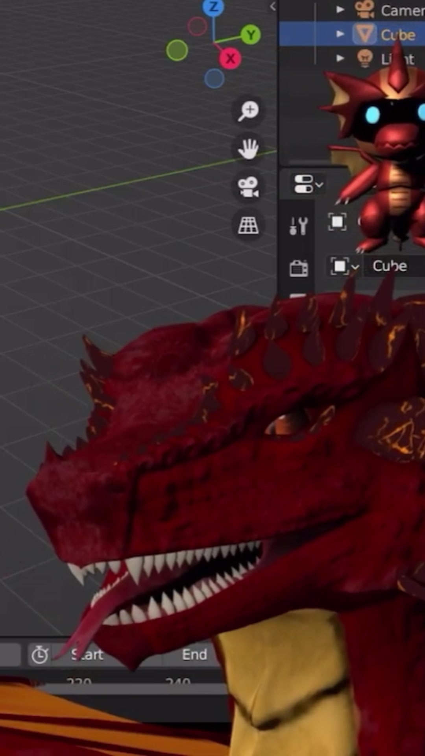The image size is (425, 756).
Task: Click the Cube object name field
Action: 394,266
